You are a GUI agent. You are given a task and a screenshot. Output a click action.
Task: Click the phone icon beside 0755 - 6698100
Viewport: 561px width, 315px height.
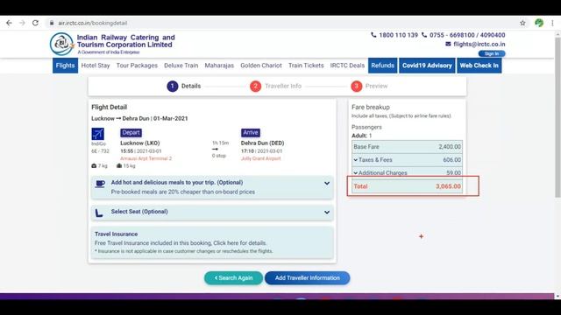click(x=424, y=35)
